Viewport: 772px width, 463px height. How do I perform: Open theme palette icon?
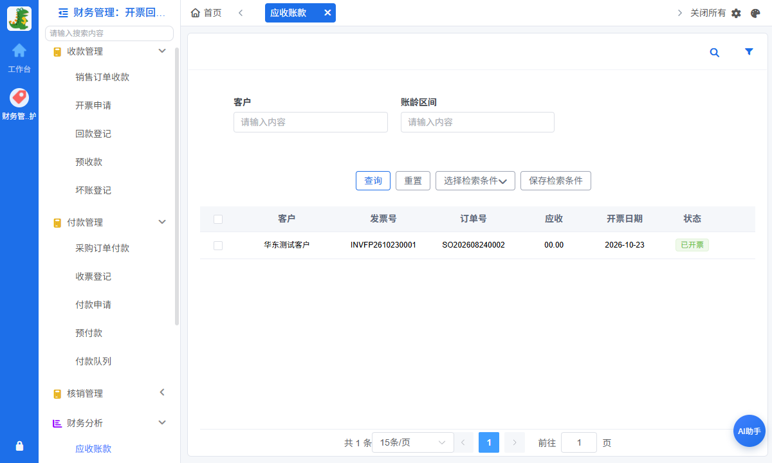click(755, 13)
